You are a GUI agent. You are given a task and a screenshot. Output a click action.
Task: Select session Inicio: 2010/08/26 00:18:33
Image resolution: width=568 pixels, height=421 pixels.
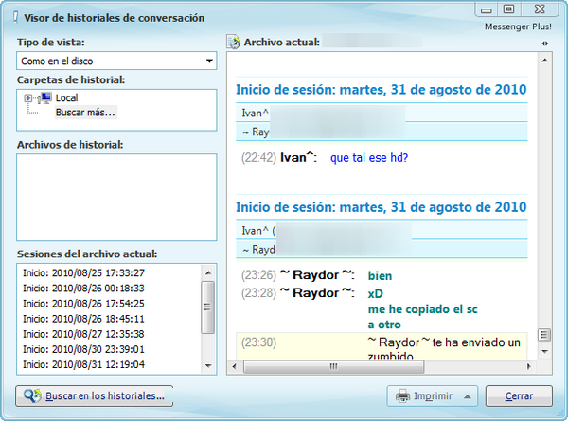(x=83, y=289)
